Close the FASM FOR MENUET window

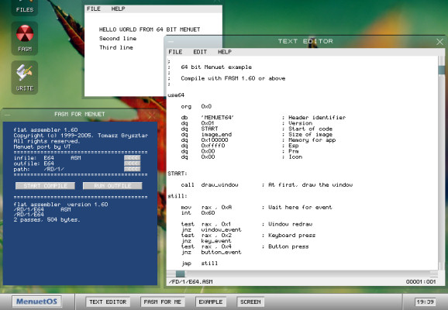(152, 115)
